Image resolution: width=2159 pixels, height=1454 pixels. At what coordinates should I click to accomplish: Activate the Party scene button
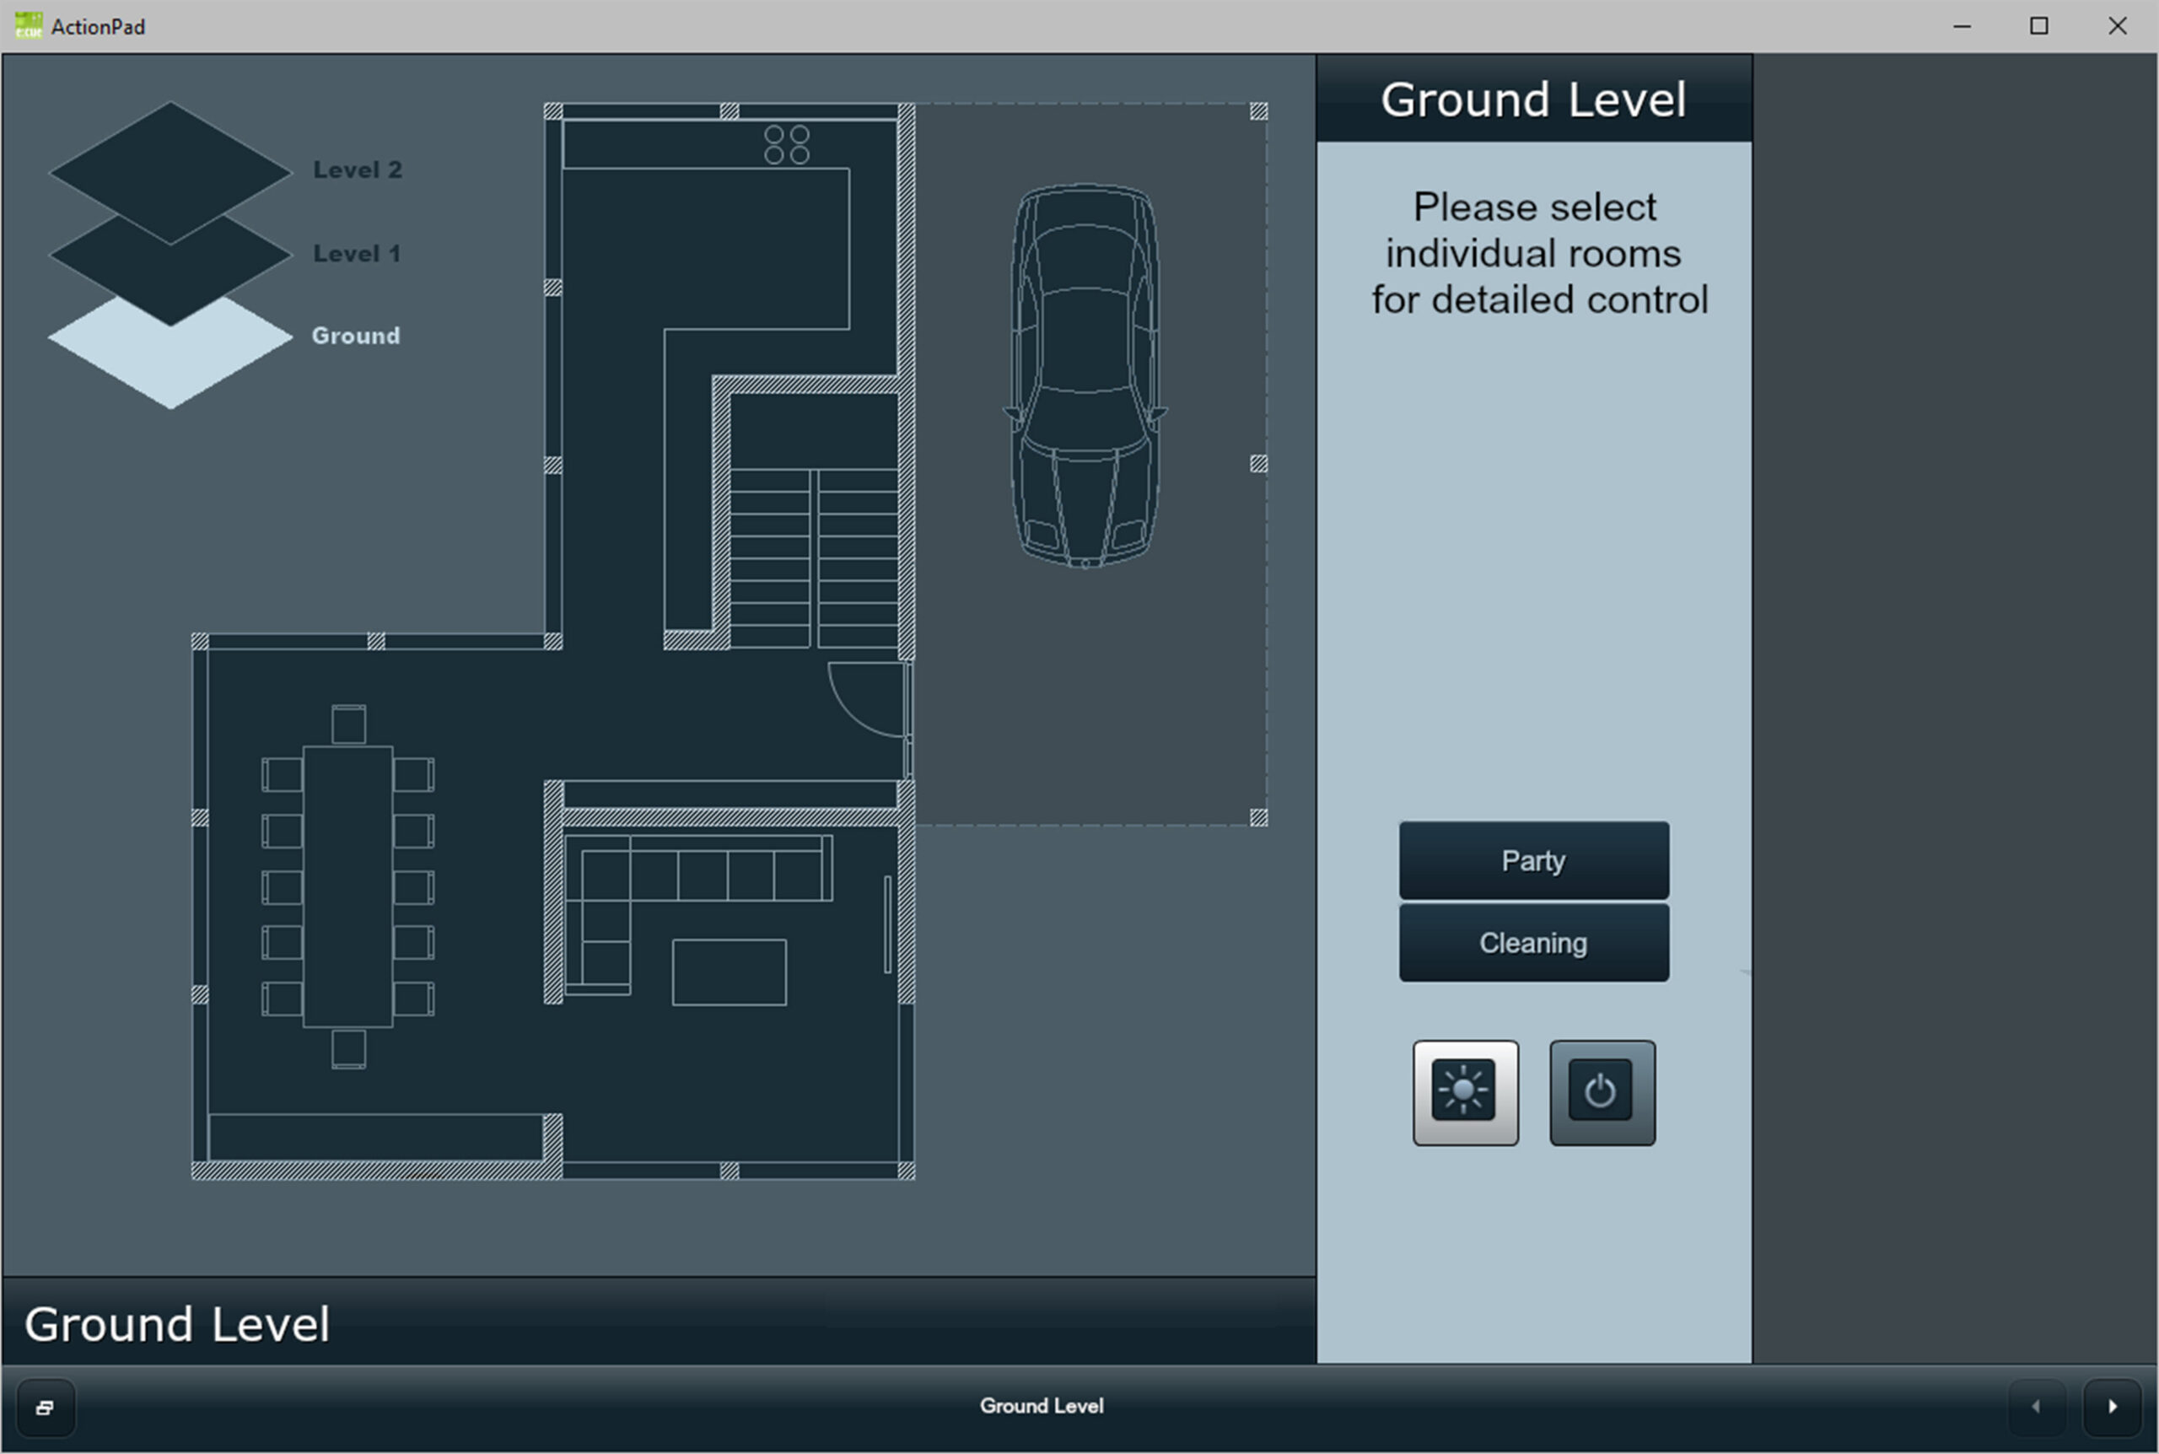click(1533, 860)
